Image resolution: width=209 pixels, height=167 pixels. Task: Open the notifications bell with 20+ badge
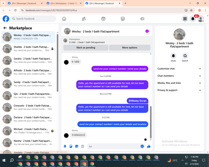193,19
